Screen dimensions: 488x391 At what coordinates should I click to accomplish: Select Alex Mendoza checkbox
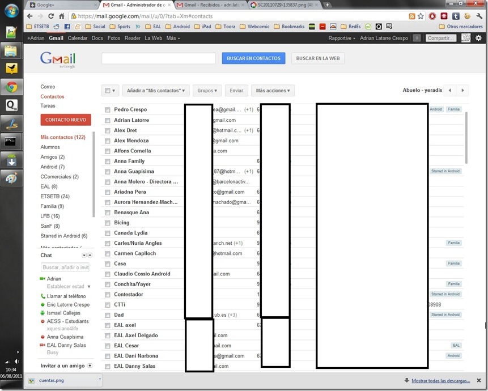pyautogui.click(x=107, y=141)
